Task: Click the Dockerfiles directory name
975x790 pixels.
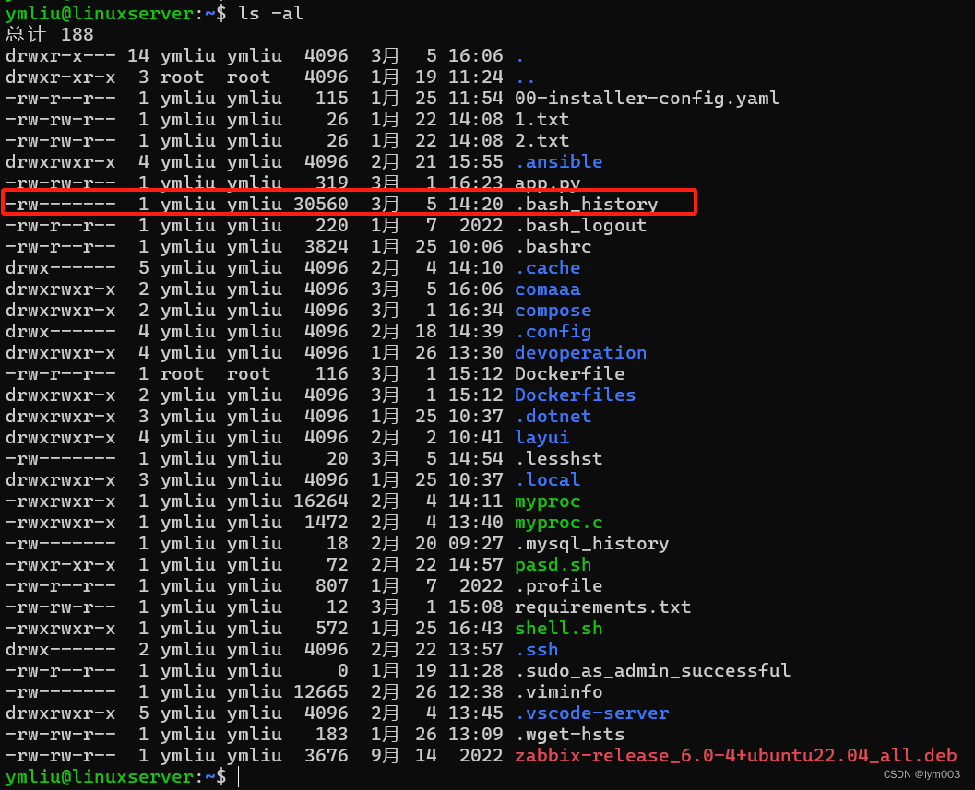Action: (x=576, y=395)
